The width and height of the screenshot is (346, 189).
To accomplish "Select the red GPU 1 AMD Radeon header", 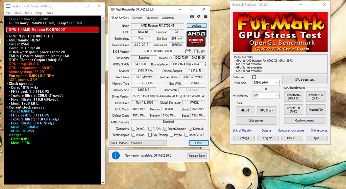I will click(53, 29).
